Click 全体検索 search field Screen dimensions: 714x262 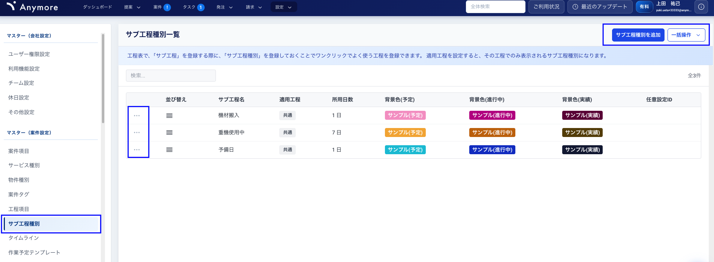click(x=495, y=7)
